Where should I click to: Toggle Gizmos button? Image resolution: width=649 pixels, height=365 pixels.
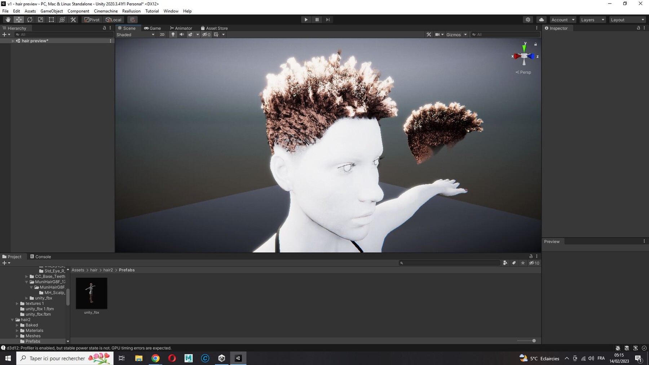pyautogui.click(x=454, y=35)
